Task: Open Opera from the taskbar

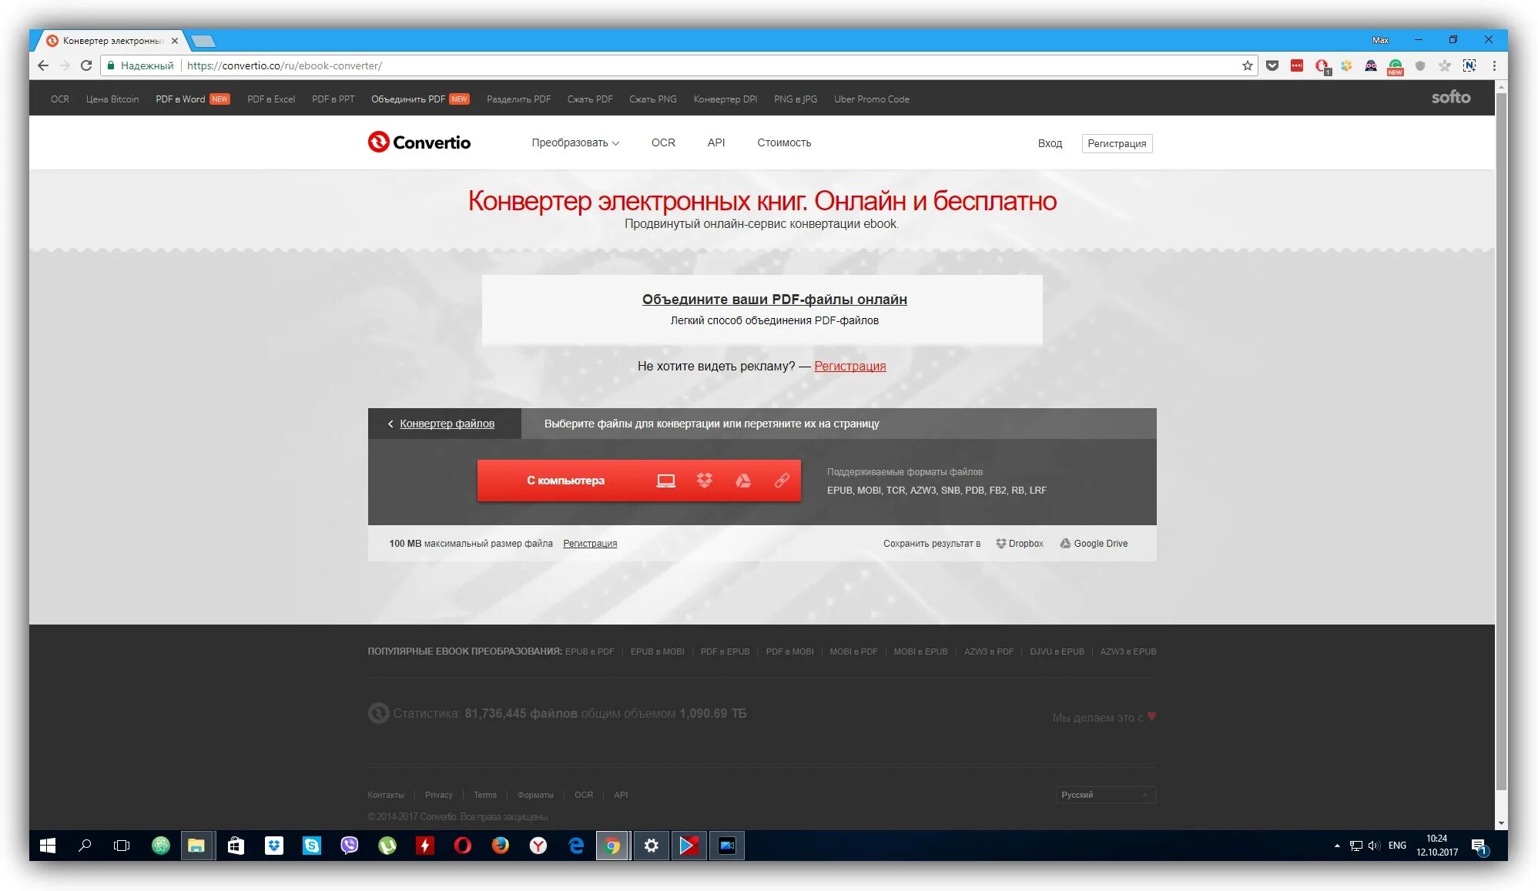Action: (x=462, y=846)
